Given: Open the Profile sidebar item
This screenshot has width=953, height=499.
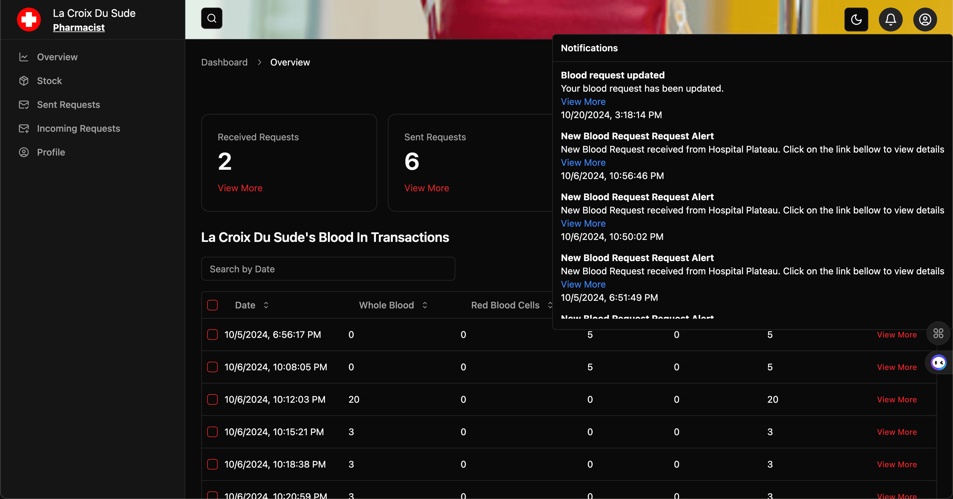Looking at the screenshot, I should (x=51, y=153).
